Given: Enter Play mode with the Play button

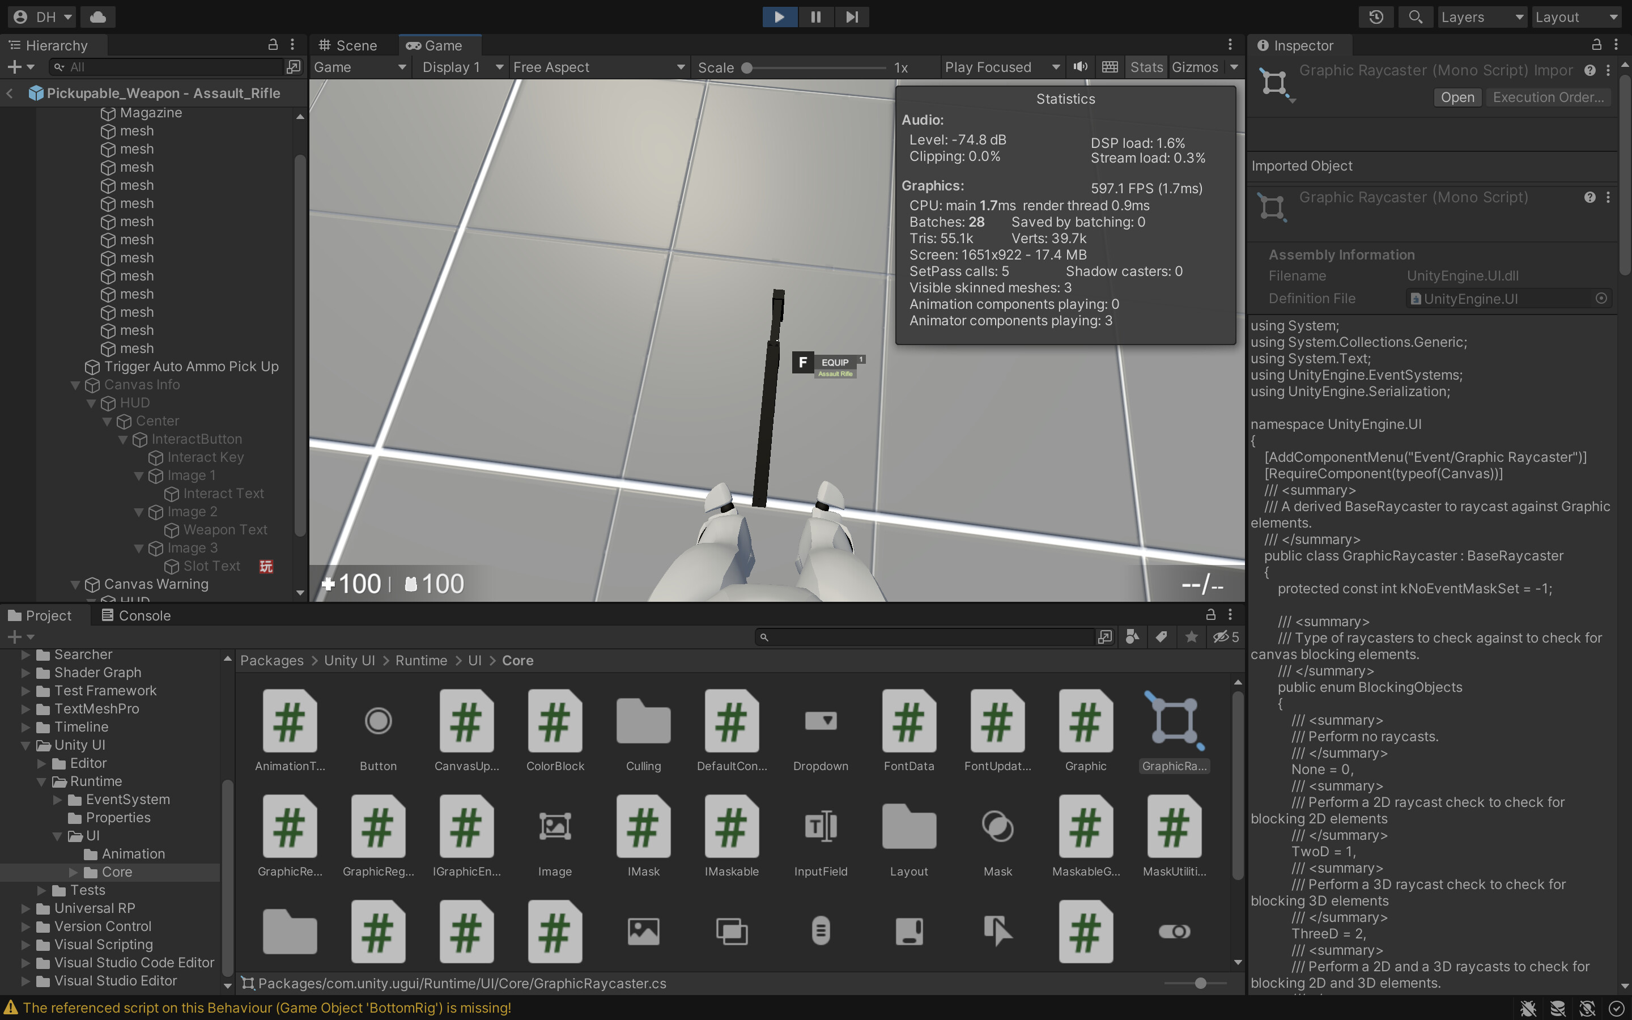Looking at the screenshot, I should tap(780, 16).
